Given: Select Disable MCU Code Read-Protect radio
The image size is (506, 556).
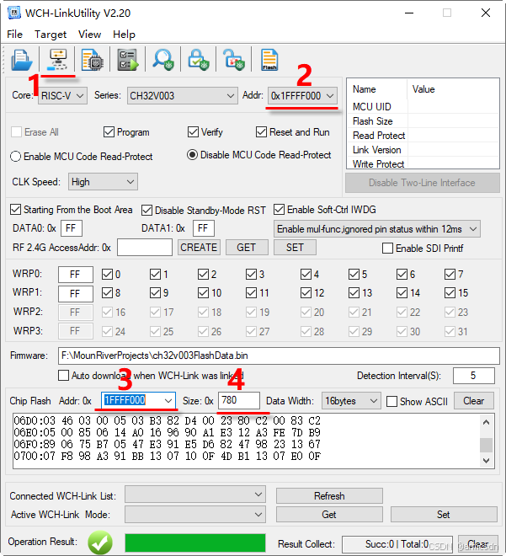Looking at the screenshot, I should point(193,155).
